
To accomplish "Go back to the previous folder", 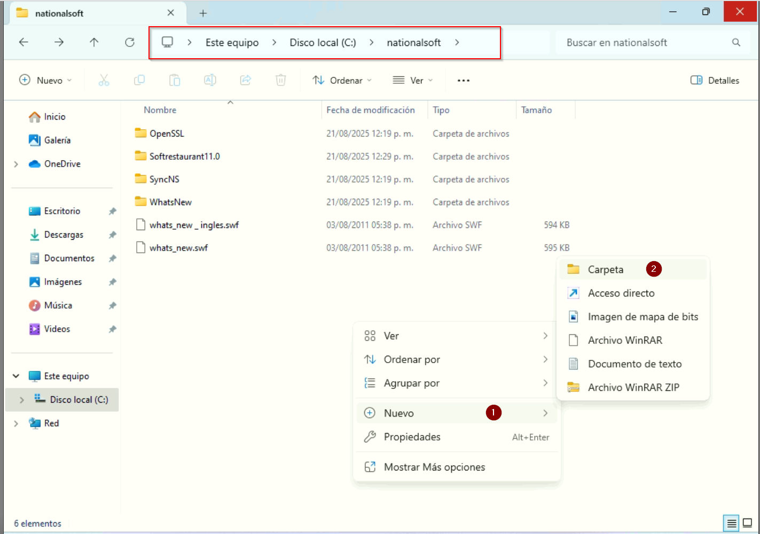I will pyautogui.click(x=23, y=42).
